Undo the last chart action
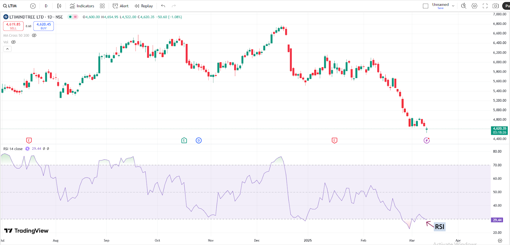 tap(163, 6)
